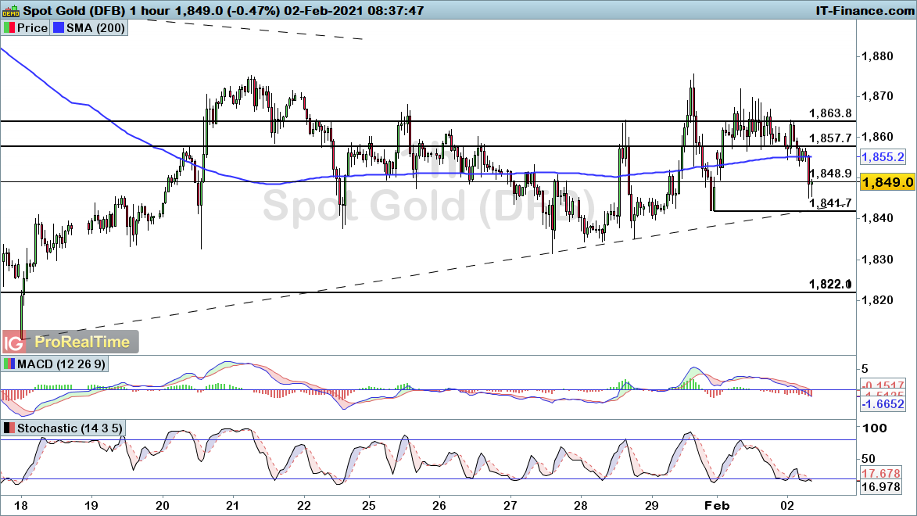Select the 1,822.0 support level label

tap(830, 285)
